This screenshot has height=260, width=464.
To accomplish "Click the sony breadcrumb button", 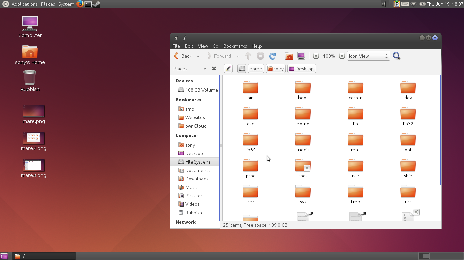I will pos(275,68).
